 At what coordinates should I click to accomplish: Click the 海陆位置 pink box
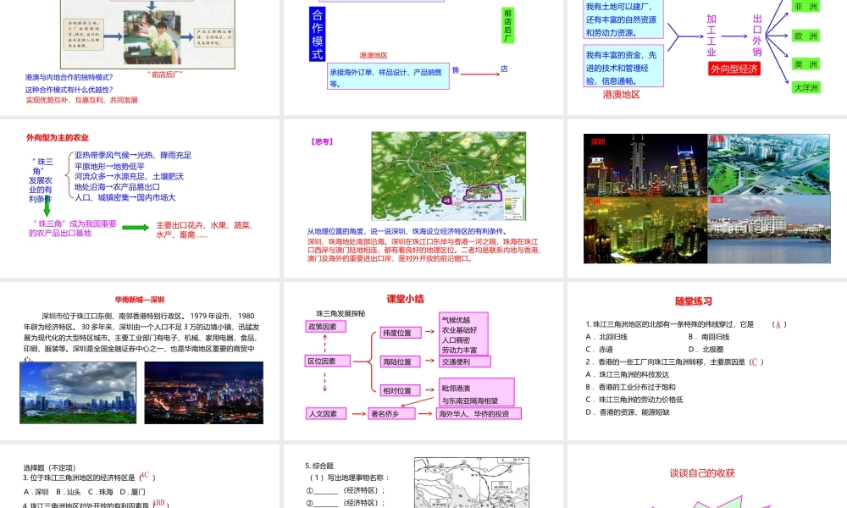coord(401,362)
